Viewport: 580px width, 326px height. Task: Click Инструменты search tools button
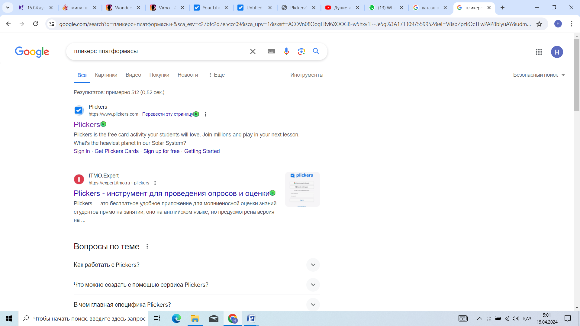[307, 75]
